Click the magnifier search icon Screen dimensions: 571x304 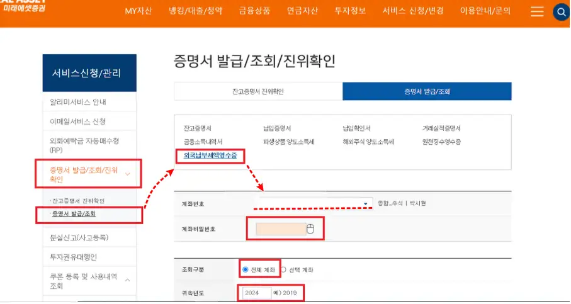click(561, 12)
